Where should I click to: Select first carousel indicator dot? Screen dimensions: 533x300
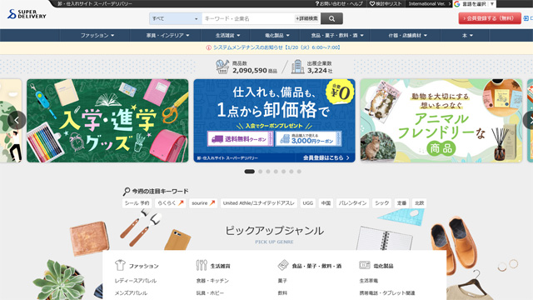point(250,172)
